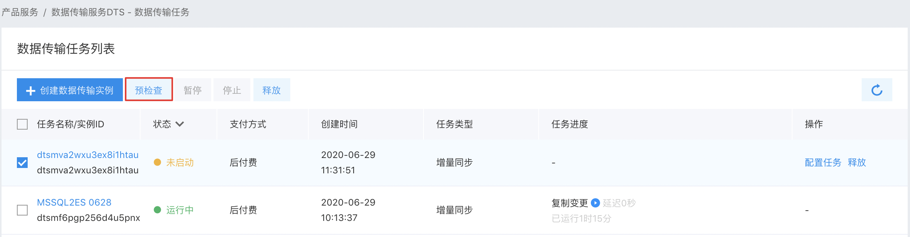
Task: Toggle the select-all checkbox in header
Action: (22, 124)
